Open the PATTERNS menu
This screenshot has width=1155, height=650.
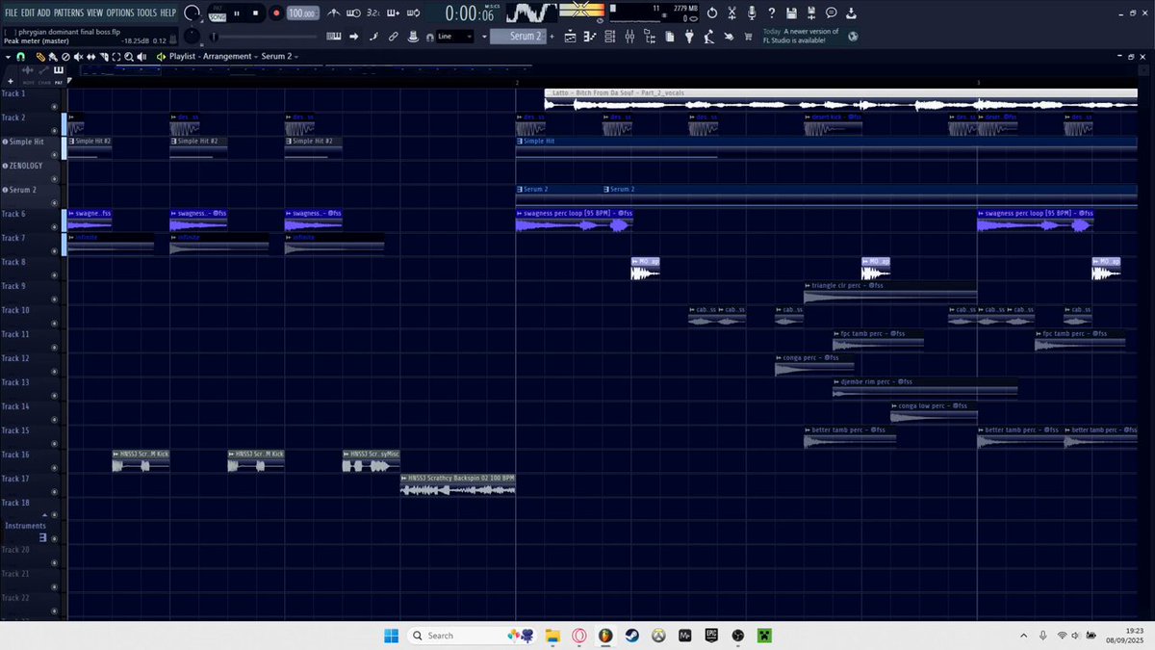pos(68,13)
